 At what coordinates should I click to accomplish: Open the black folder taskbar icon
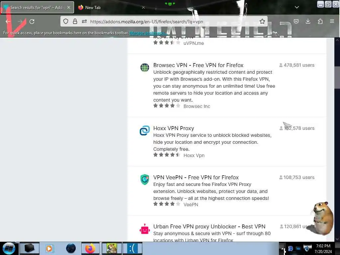(30, 248)
